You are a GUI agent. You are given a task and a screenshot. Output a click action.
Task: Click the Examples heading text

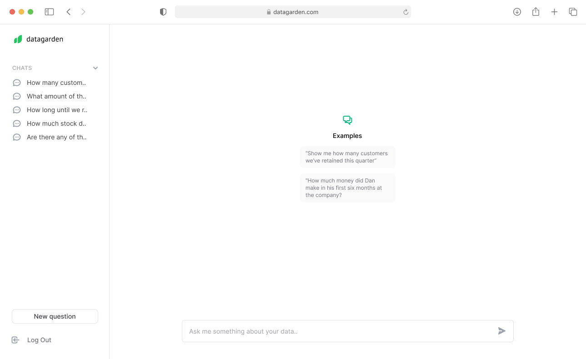347,136
